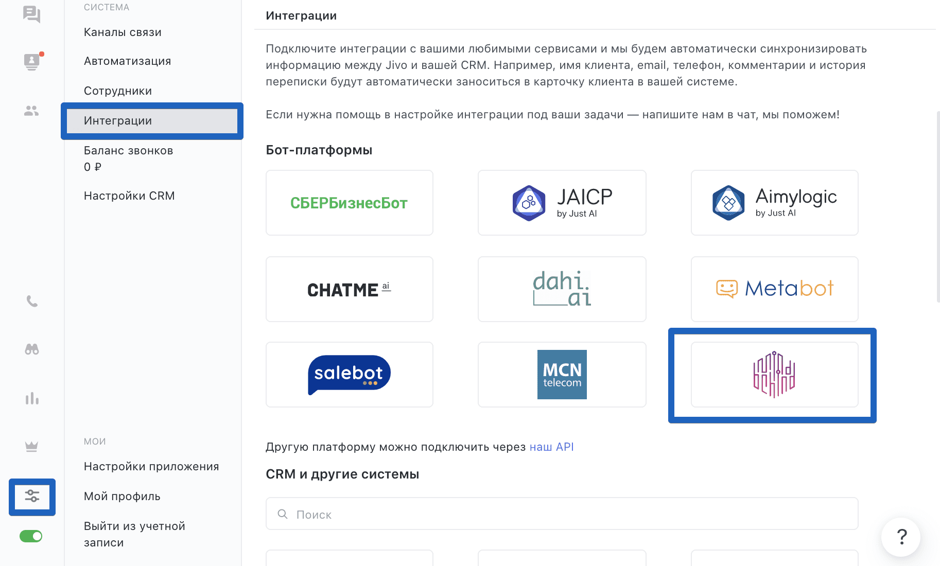The height and width of the screenshot is (566, 940).
Task: Open the team people icon
Action: coord(31,111)
